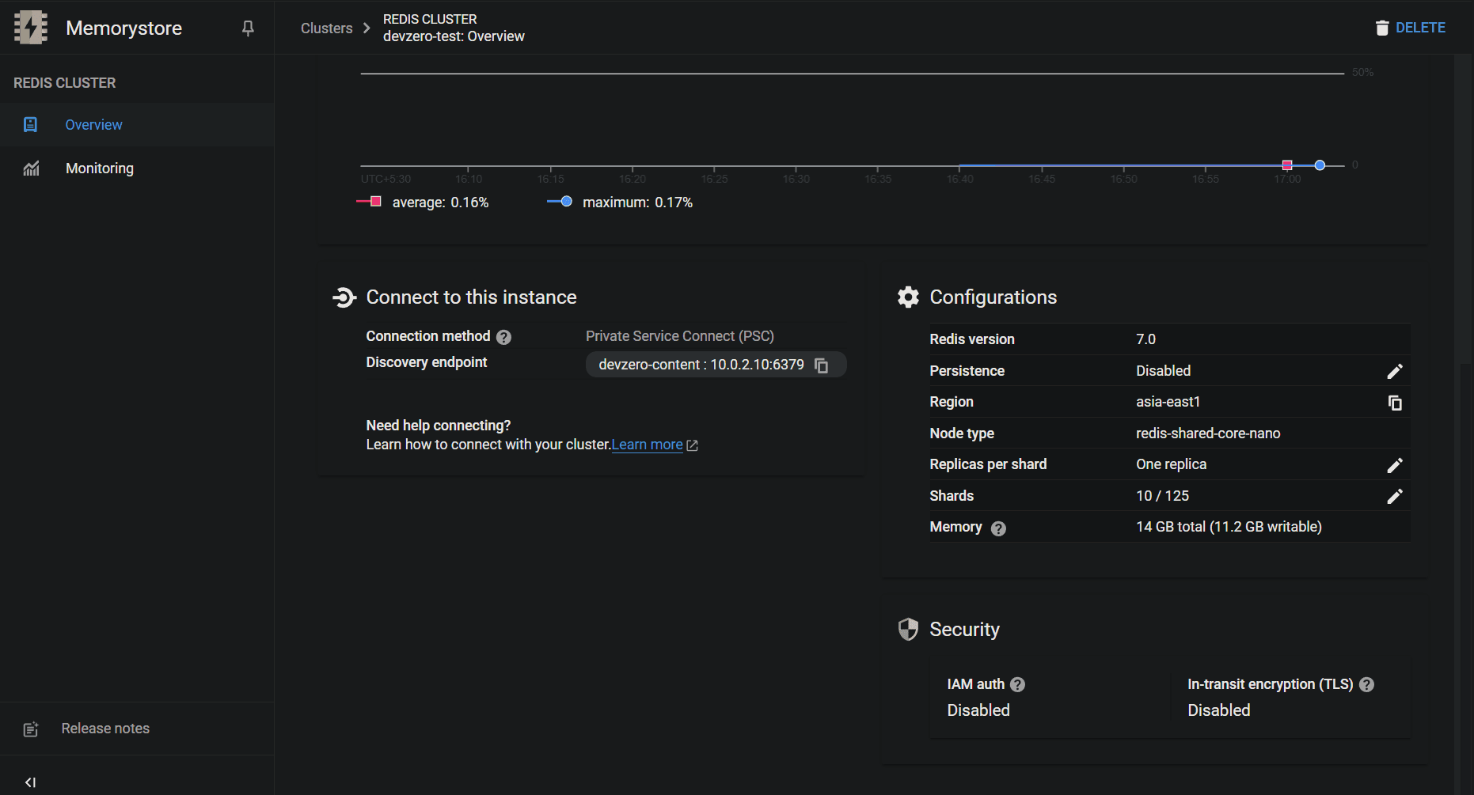Click the DELETE cluster button
The image size is (1474, 795).
click(1411, 28)
